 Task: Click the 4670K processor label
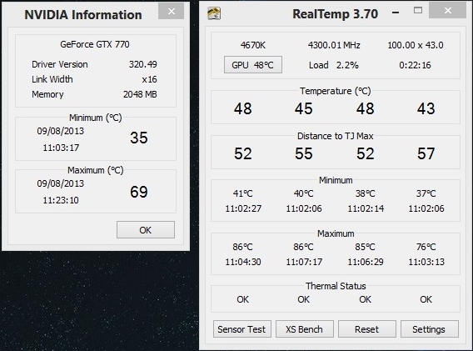tap(253, 45)
